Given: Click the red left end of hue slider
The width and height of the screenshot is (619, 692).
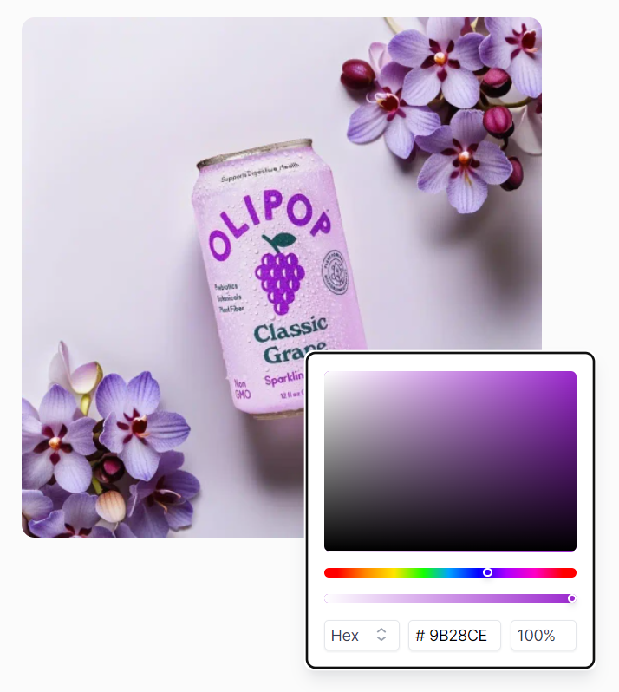Looking at the screenshot, I should [x=328, y=572].
